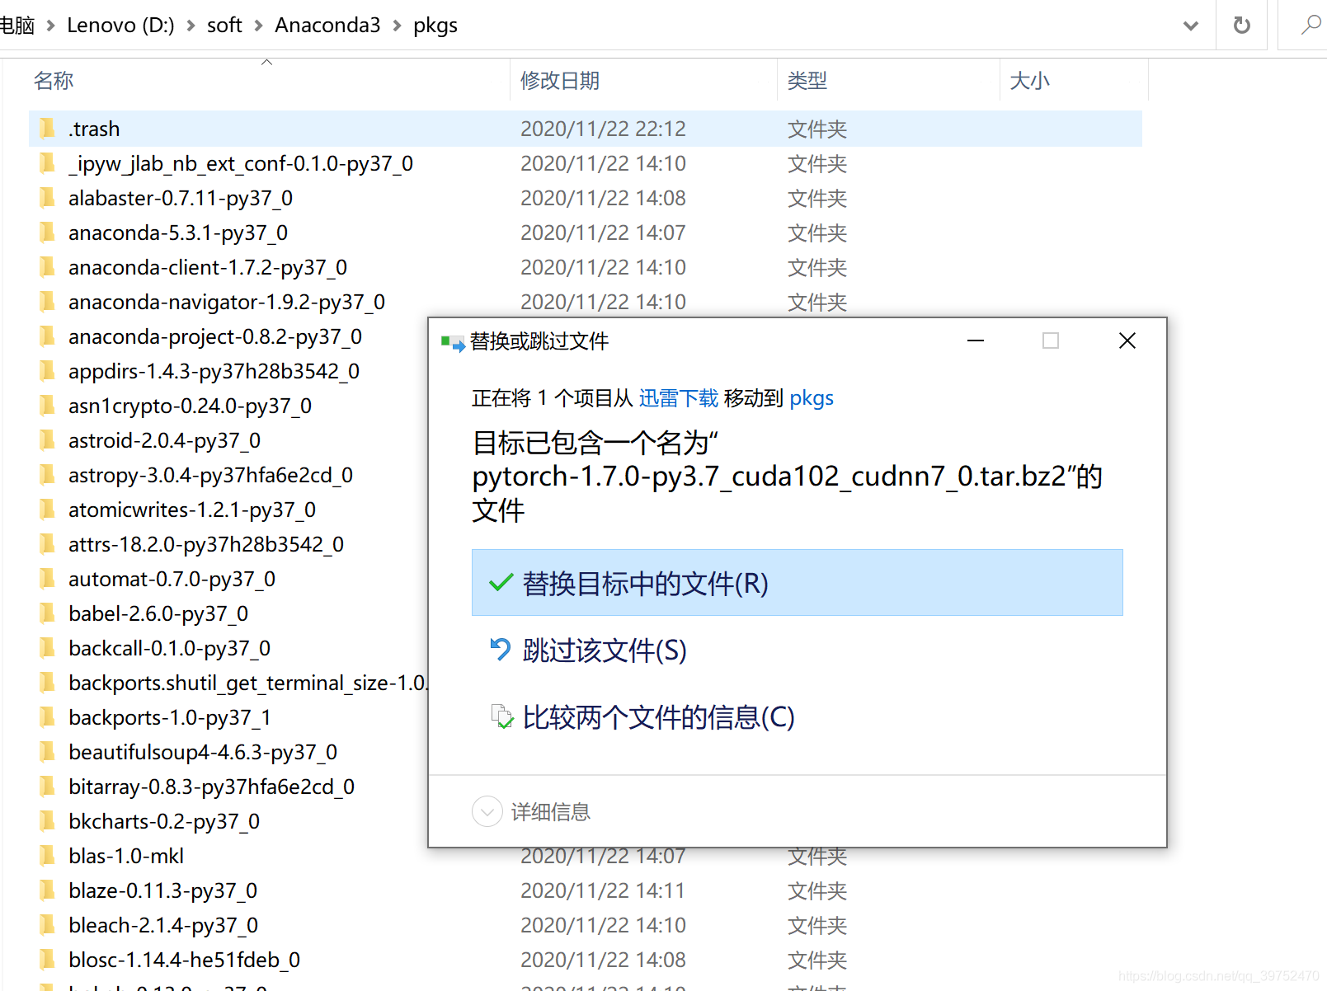Select folder icon of atomicwrites-1.2.1-py37_0
The width and height of the screenshot is (1327, 991).
click(x=48, y=509)
